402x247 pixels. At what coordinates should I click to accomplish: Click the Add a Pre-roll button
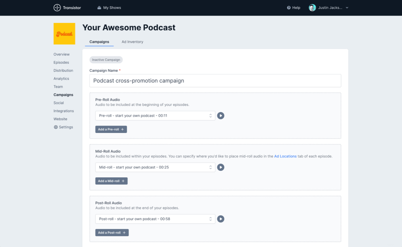tap(111, 129)
